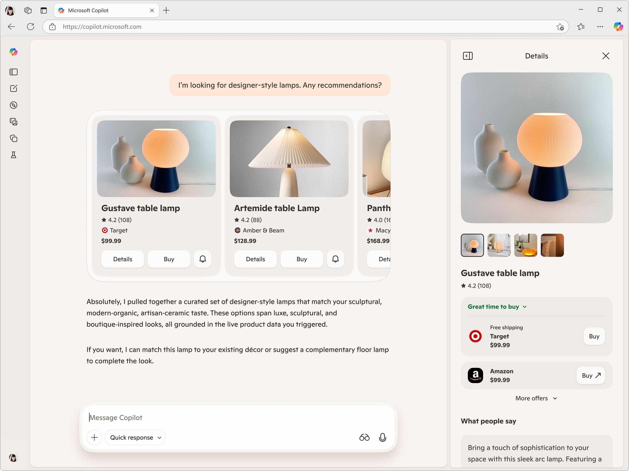This screenshot has width=629, height=471.
Task: Open a new browser tab
Action: [x=166, y=10]
